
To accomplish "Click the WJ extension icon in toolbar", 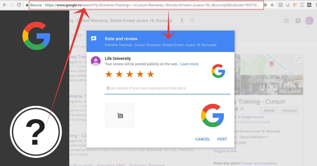I will coord(302,4).
